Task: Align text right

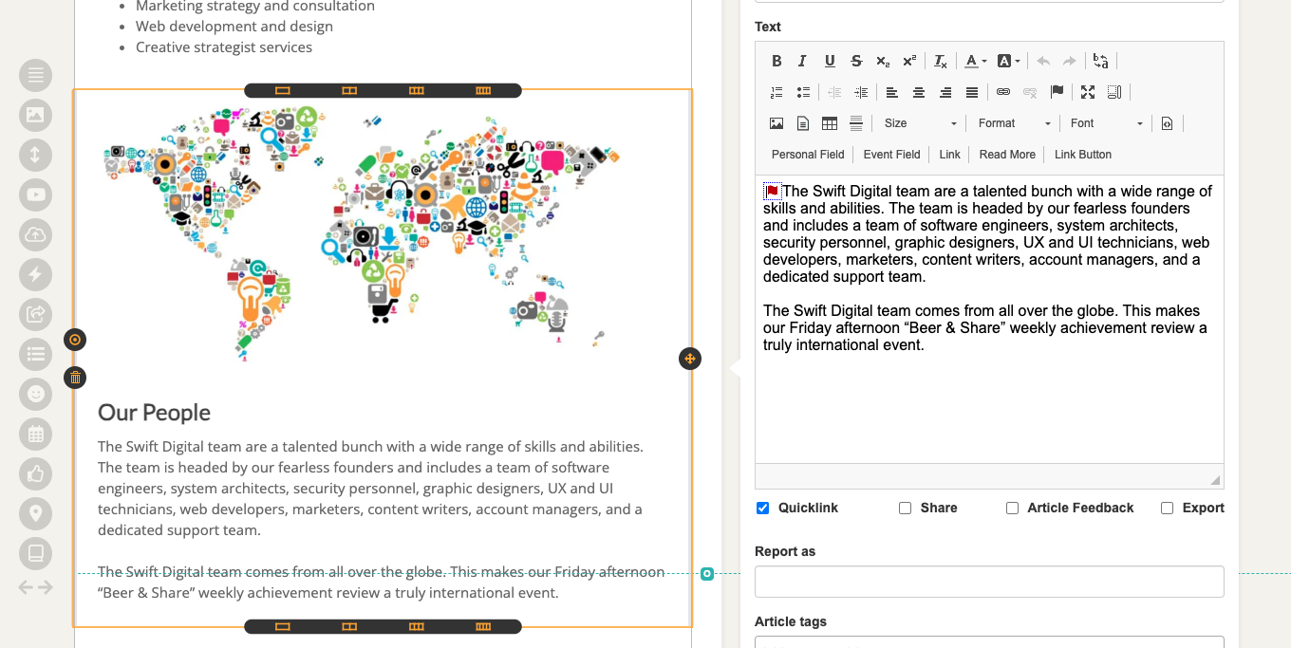Action: pyautogui.click(x=945, y=92)
